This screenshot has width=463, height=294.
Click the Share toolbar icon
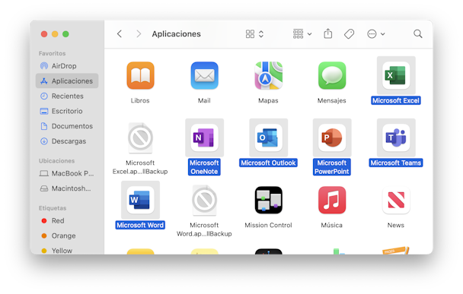click(327, 33)
